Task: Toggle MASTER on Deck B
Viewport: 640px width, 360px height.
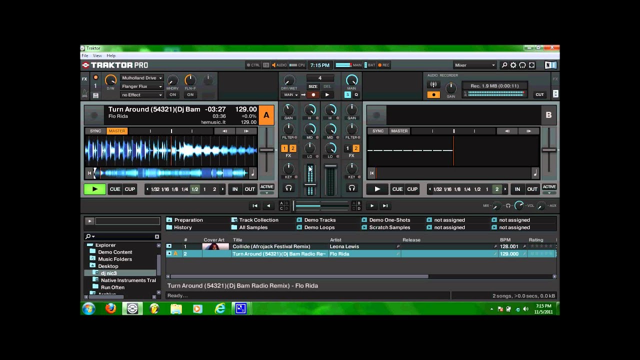Action: point(399,131)
